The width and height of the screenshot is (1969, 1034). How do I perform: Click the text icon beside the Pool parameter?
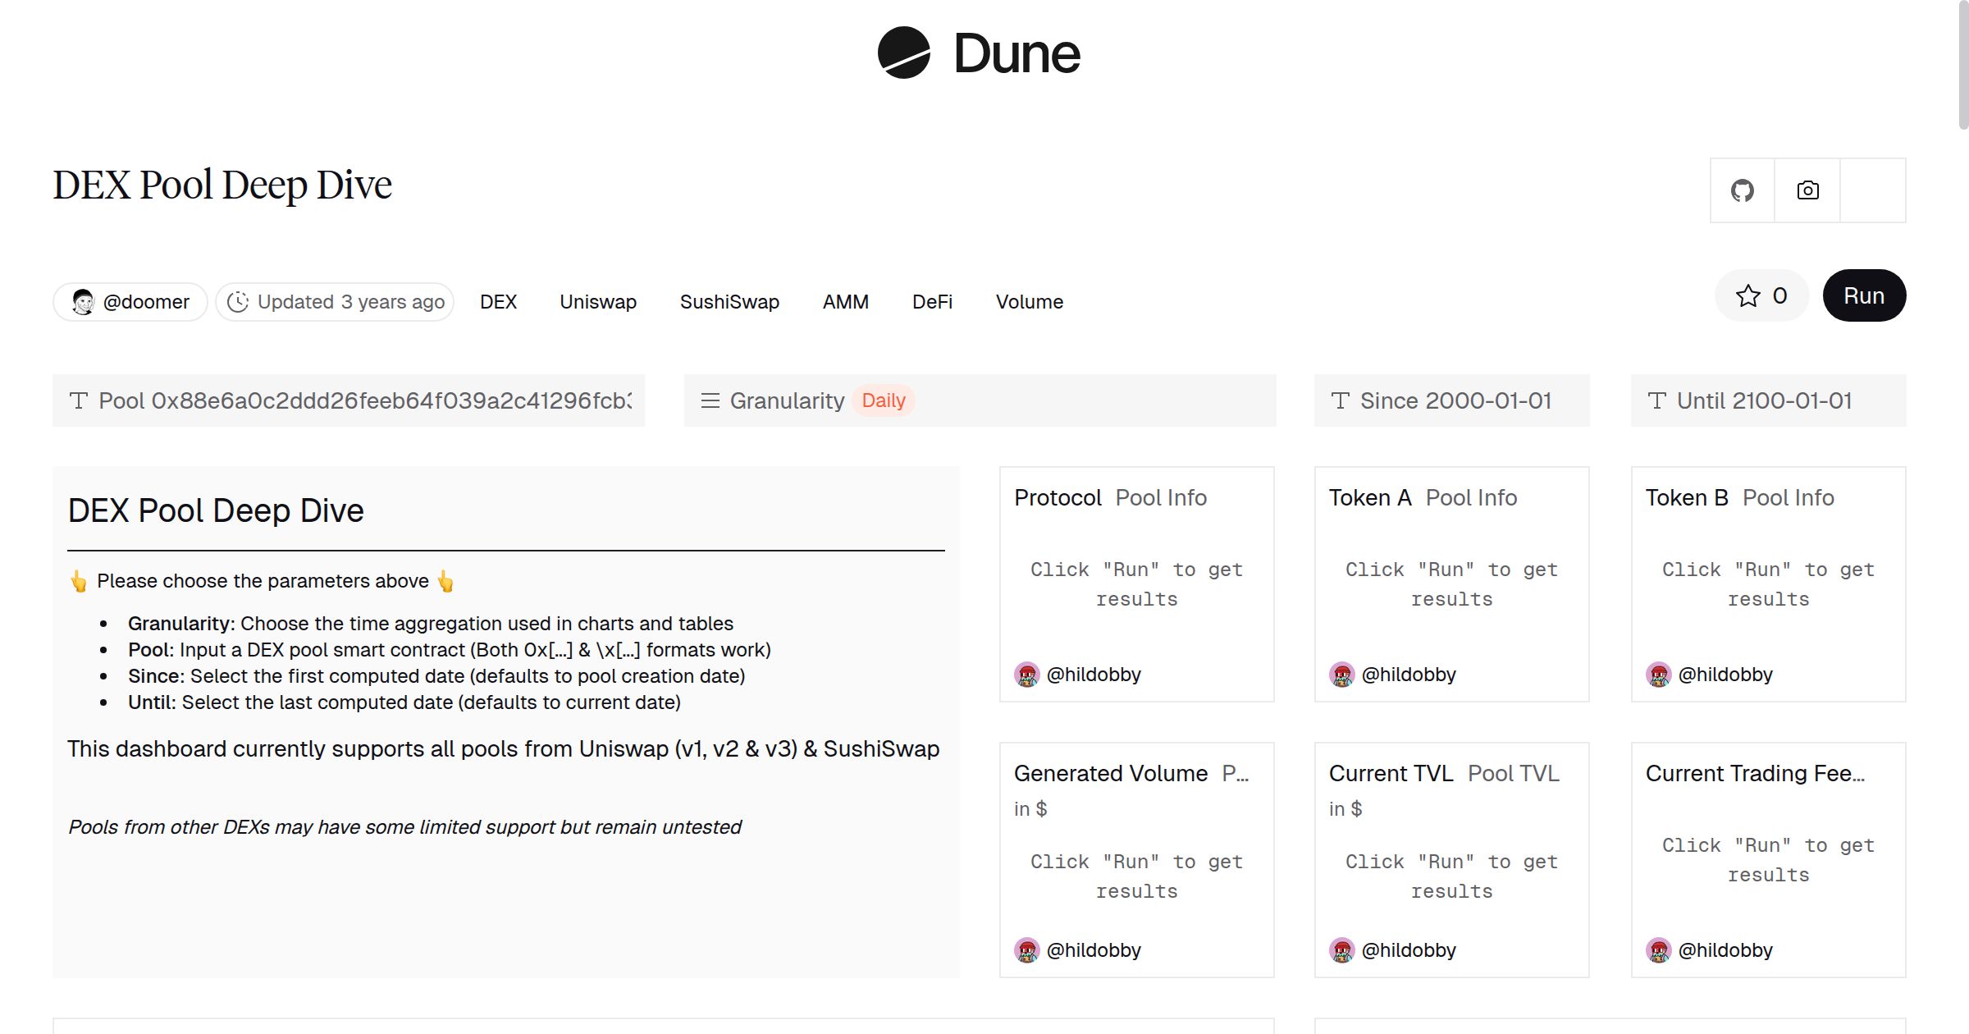(78, 400)
